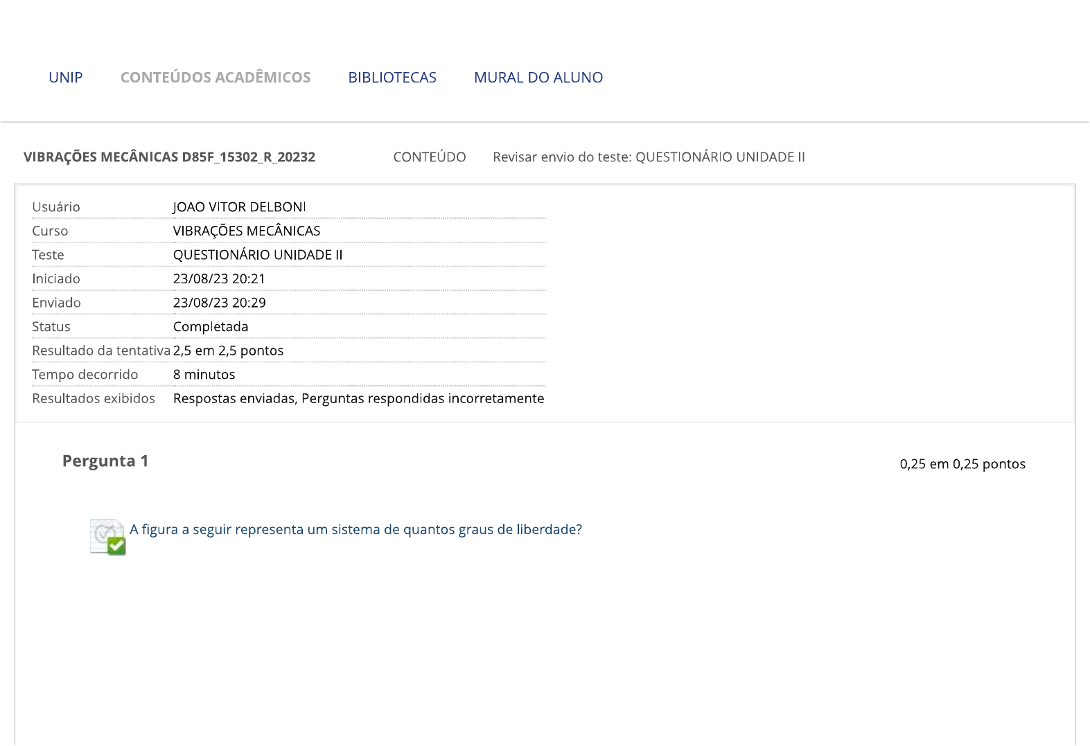Open the VIBRAÇÕES MECÂNICAS D85F_15302_R_20232 course link
This screenshot has height=746, width=1090.
[x=169, y=157]
